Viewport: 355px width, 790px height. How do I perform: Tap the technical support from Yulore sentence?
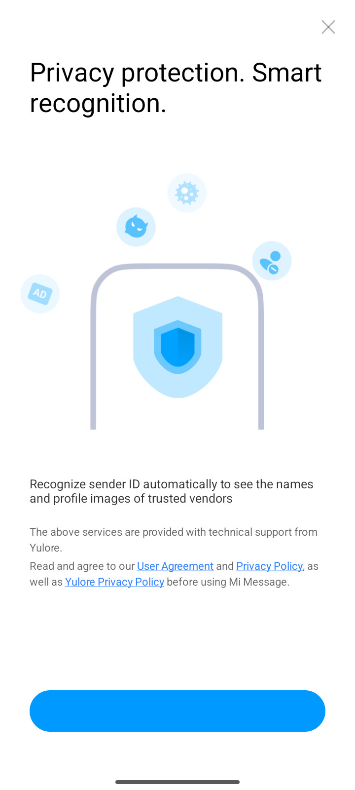[x=174, y=540]
